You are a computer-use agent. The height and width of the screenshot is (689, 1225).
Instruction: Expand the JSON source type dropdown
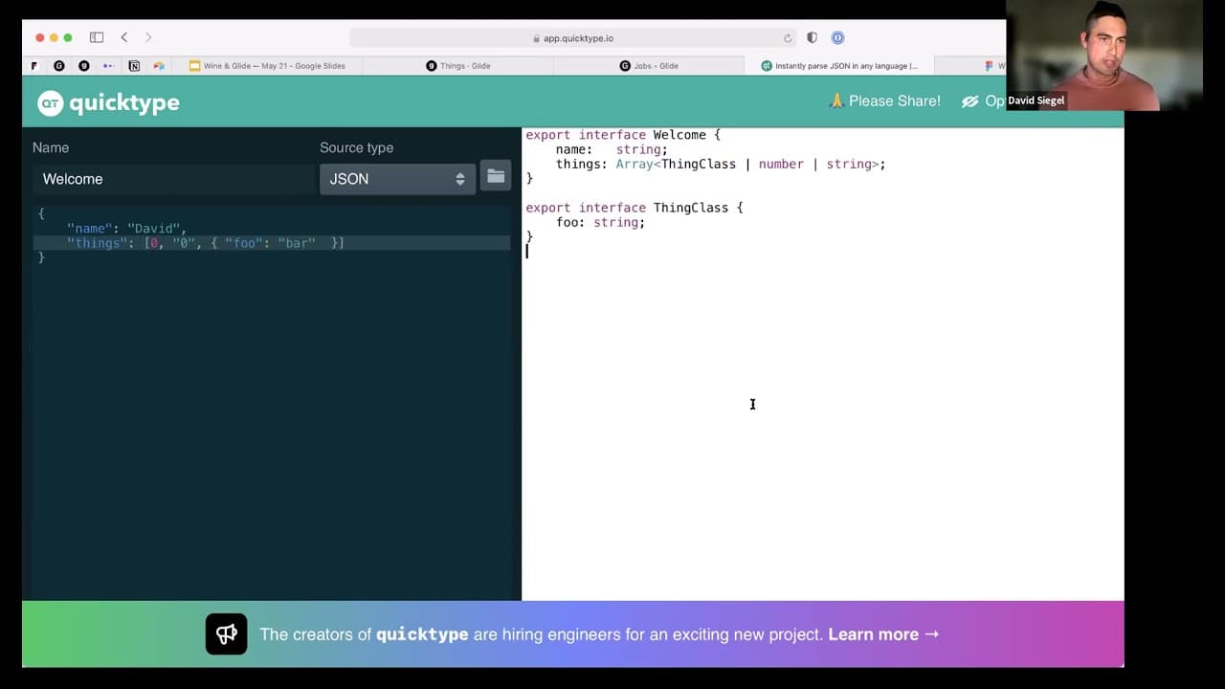(x=397, y=179)
